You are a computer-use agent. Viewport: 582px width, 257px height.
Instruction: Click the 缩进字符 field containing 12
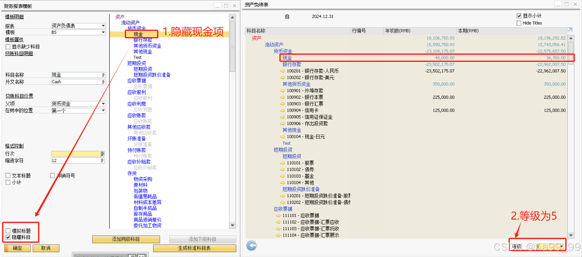point(78,161)
